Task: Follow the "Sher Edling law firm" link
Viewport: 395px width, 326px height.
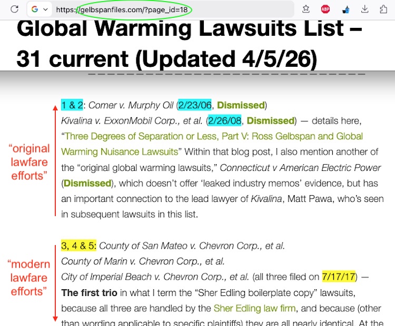Action: coord(254,308)
